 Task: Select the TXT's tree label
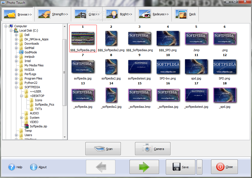pos(38,109)
